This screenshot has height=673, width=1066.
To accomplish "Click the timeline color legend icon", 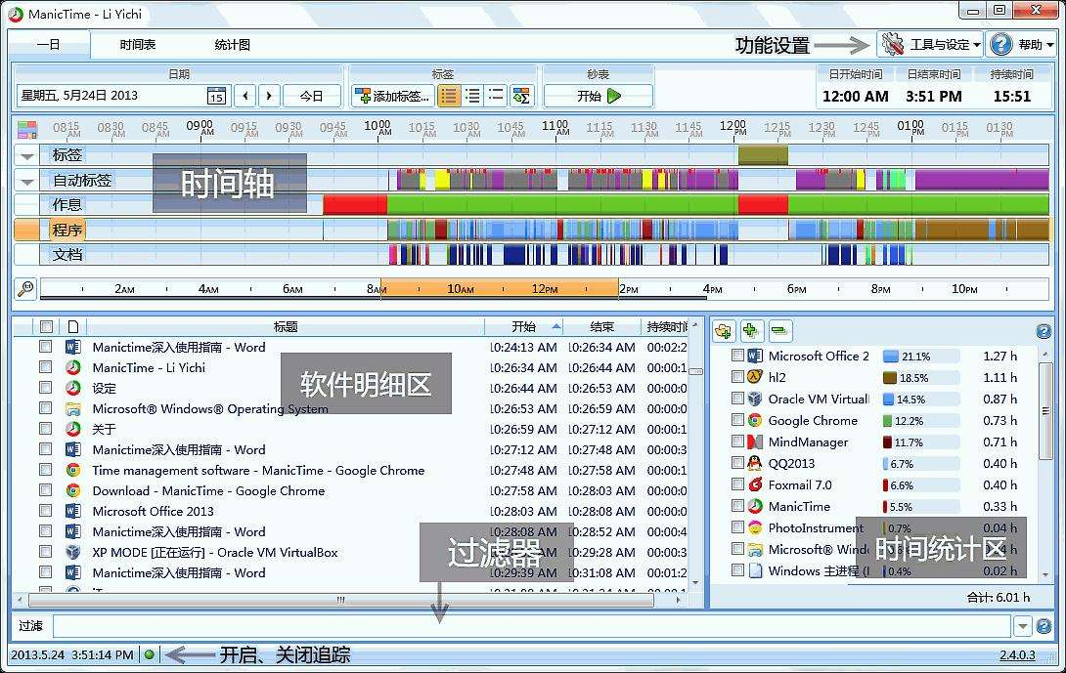I will pos(27,129).
